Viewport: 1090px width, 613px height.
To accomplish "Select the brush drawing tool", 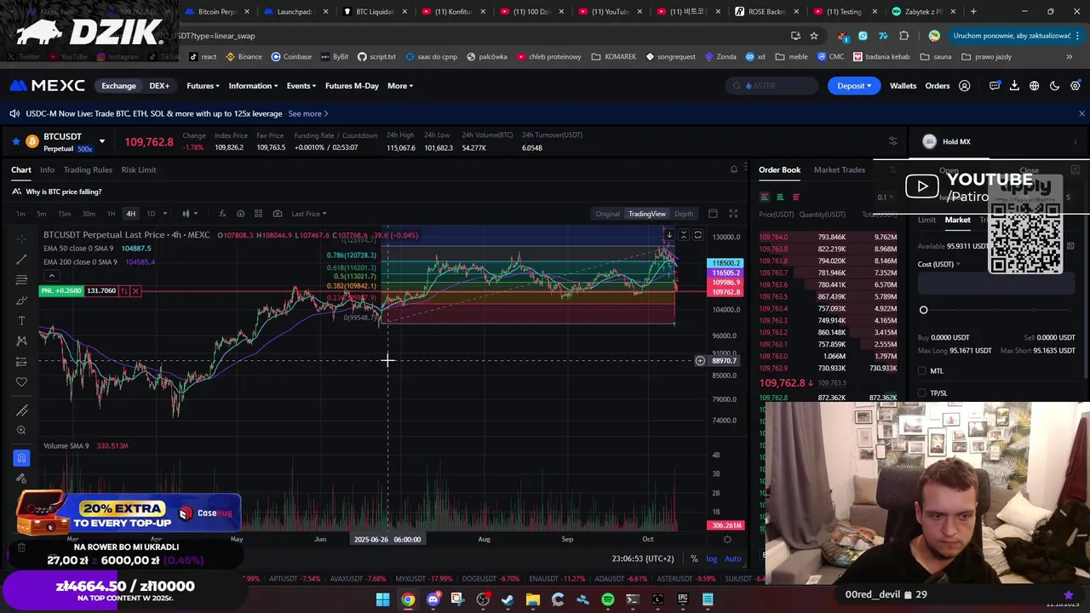I will [21, 300].
